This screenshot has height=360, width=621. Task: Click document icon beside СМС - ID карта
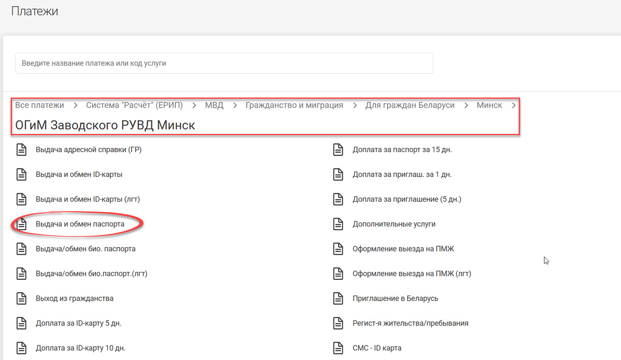pyautogui.click(x=338, y=348)
